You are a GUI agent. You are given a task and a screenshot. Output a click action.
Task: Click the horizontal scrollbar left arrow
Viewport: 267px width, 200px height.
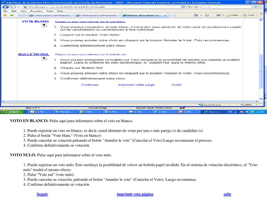point(3,101)
